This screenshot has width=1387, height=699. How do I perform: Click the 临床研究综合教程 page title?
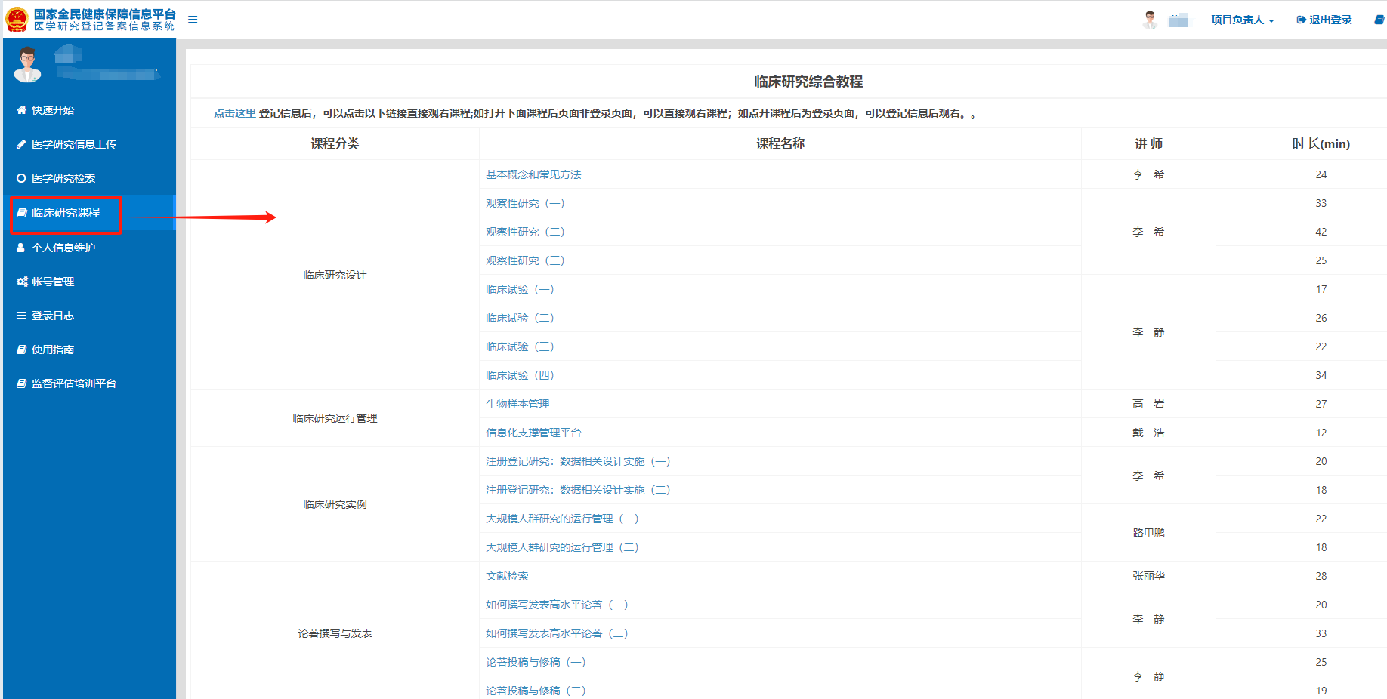coord(808,82)
